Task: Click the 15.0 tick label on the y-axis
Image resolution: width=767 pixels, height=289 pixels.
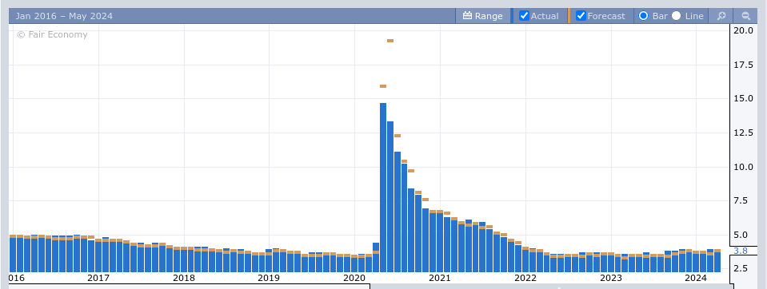Action: pos(743,99)
